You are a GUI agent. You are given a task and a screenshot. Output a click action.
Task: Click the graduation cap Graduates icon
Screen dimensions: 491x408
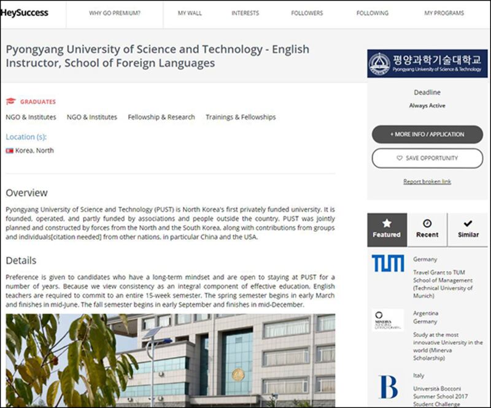(10, 101)
